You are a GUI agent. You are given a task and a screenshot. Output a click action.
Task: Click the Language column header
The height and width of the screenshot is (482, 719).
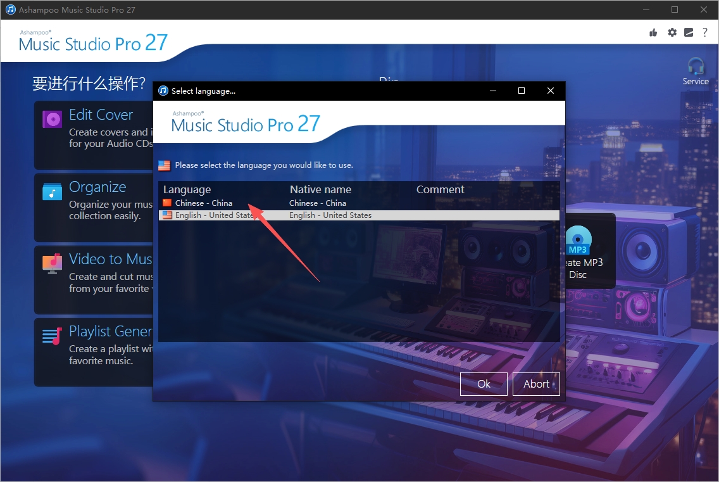[x=187, y=189]
